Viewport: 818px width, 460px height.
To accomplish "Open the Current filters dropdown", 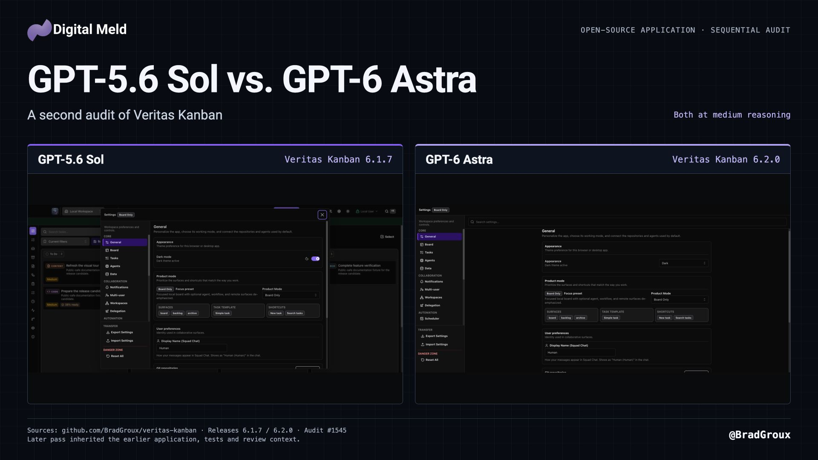I will click(x=65, y=241).
